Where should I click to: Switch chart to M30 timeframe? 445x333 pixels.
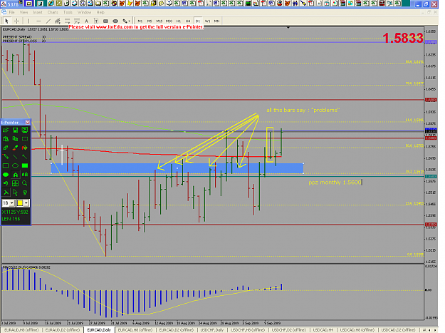[x=169, y=21]
